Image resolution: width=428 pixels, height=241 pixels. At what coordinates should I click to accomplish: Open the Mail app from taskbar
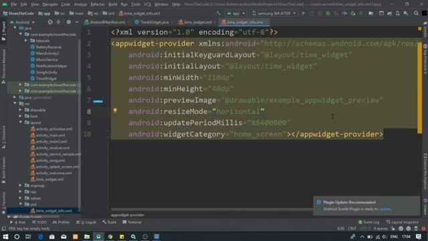[x=64, y=236]
